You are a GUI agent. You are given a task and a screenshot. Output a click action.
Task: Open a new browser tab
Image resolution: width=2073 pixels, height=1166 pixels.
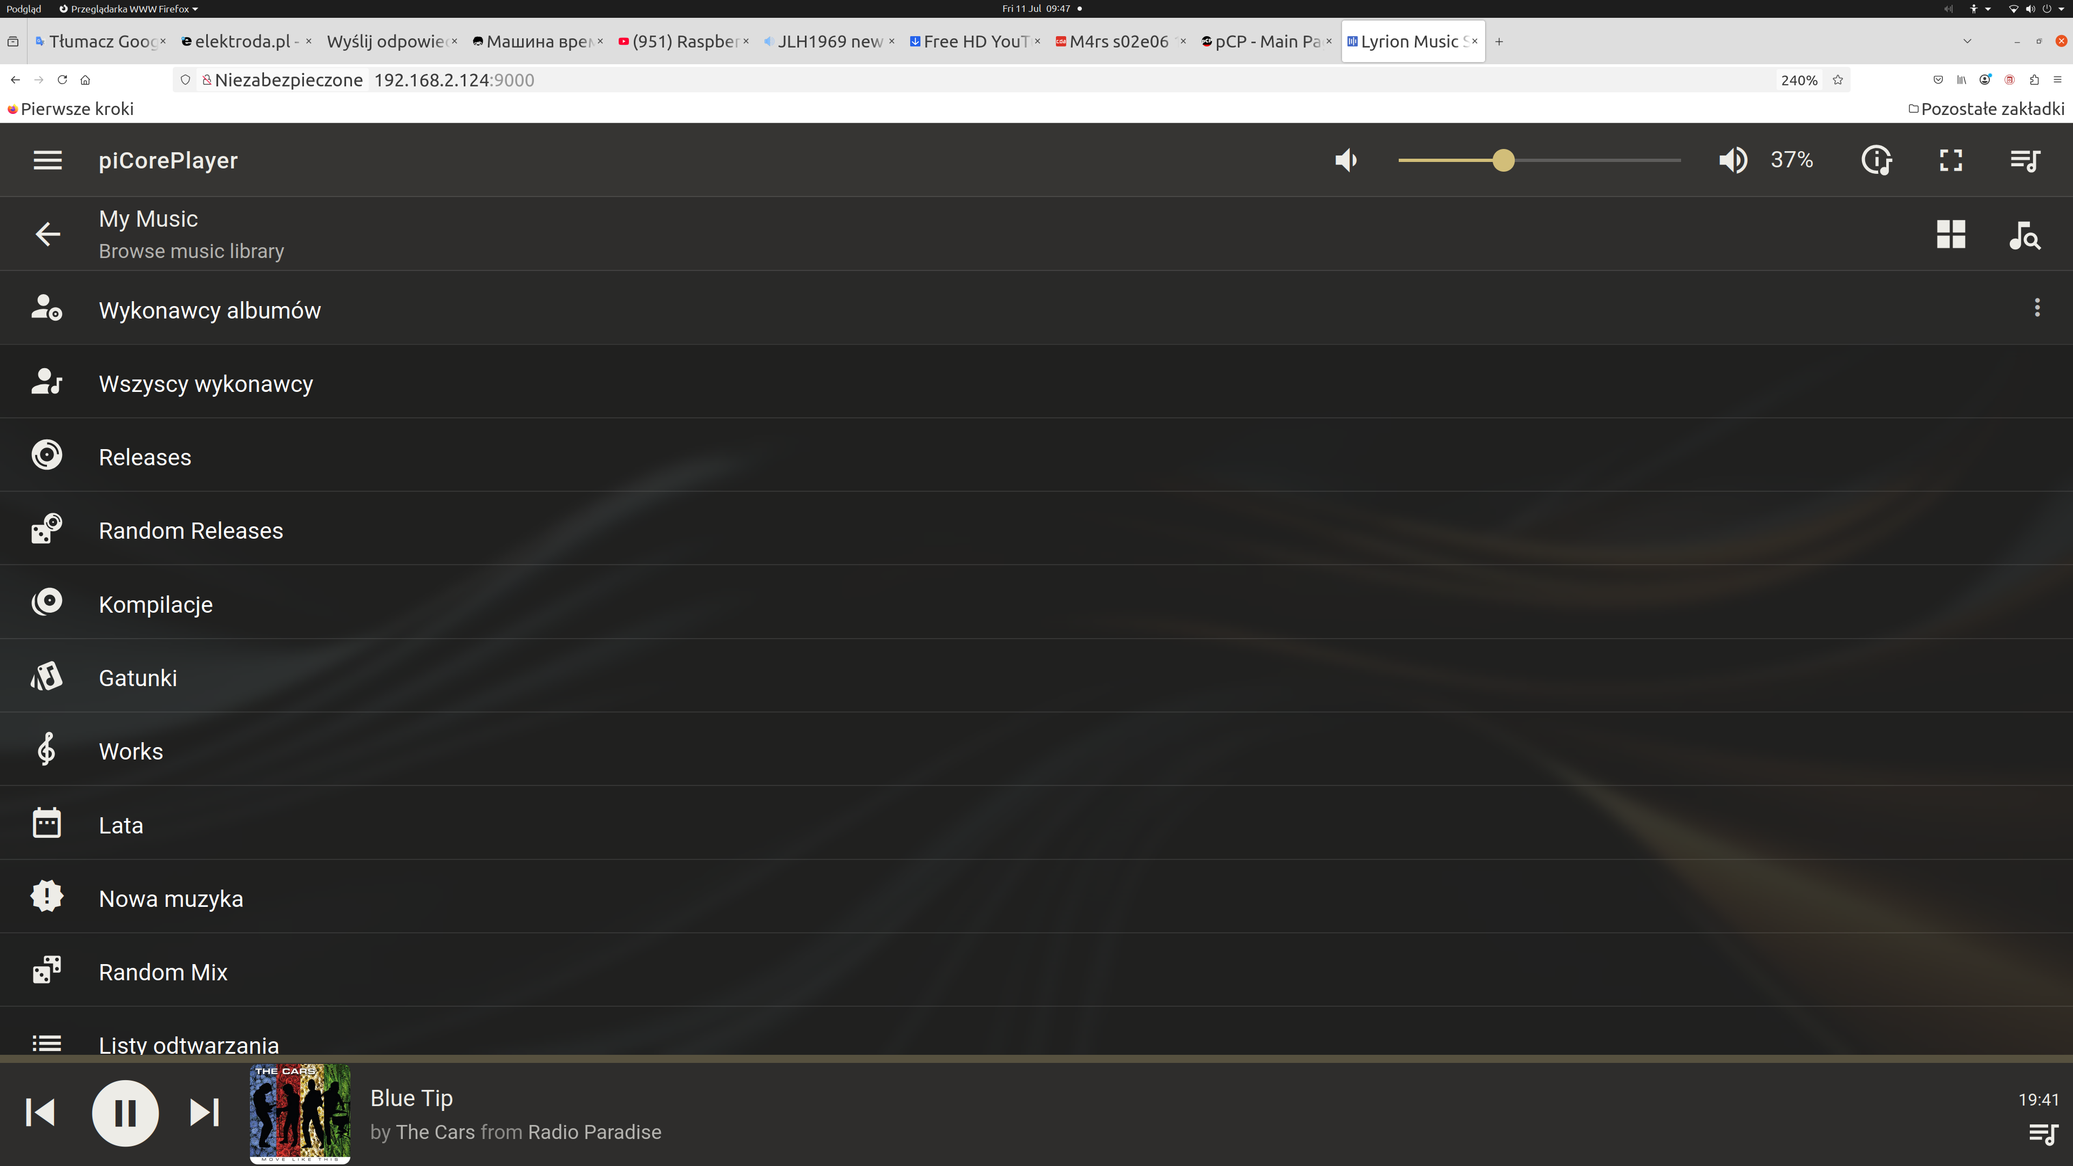pos(1499,42)
